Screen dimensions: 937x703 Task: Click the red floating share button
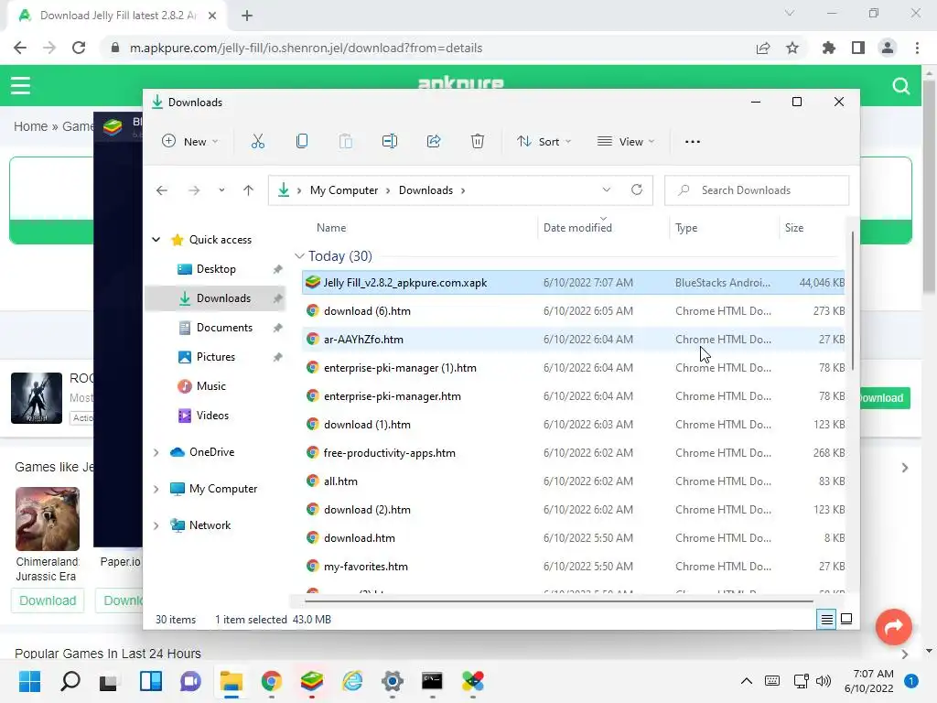click(894, 626)
